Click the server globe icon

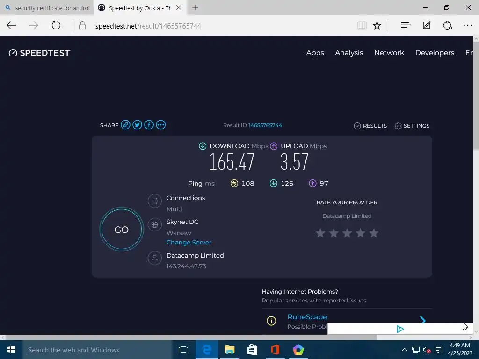[x=154, y=225]
